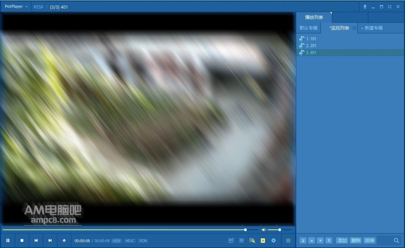The image size is (405, 248).
Task: Toggle the H/W hardware decoding indicator
Action: click(116, 241)
